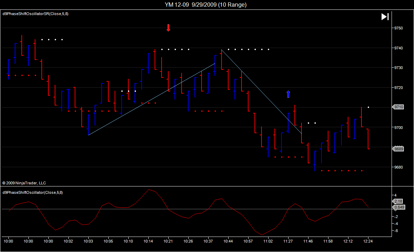Click the 2.18 oscillator value tag
This screenshot has height=252, width=414.
tap(398, 201)
